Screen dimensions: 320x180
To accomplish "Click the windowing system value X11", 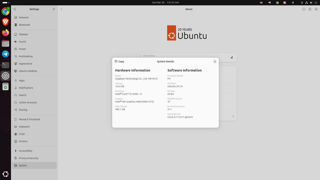I will (170, 109).
